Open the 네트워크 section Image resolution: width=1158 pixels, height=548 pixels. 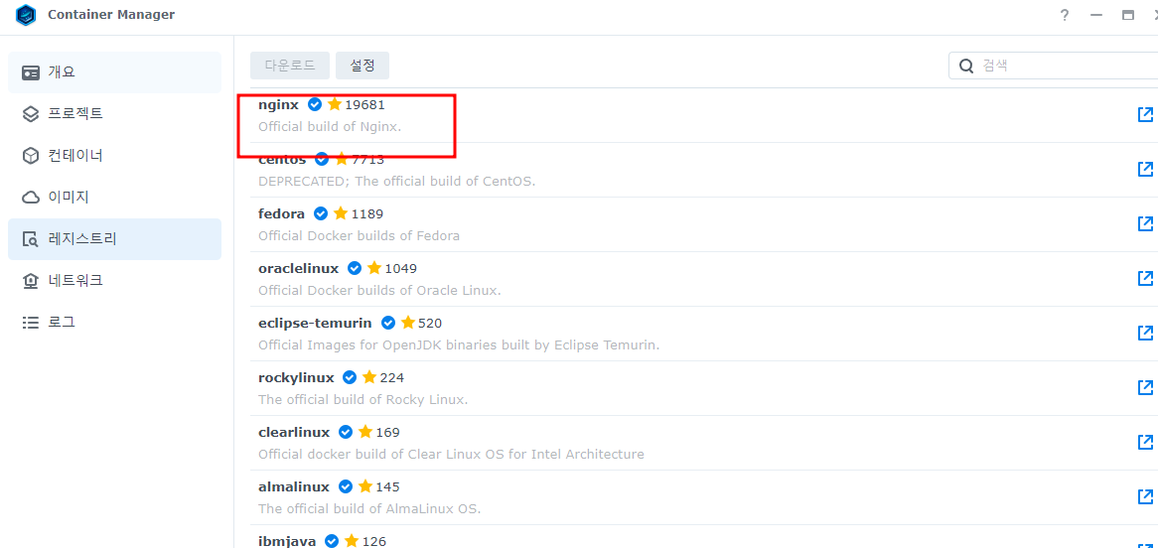pos(114,281)
